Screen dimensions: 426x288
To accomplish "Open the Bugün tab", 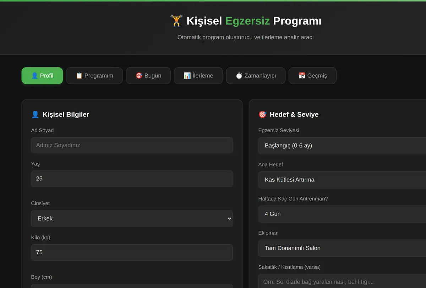I will coord(148,76).
